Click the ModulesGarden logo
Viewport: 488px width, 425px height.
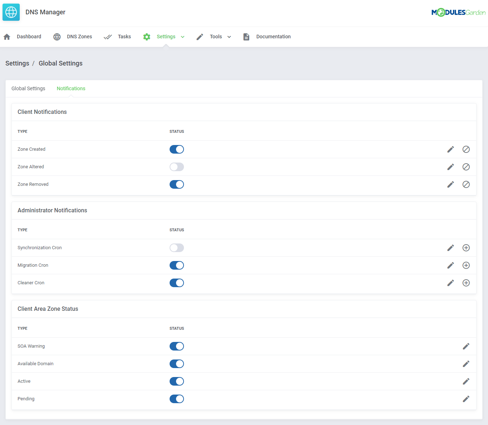click(x=459, y=12)
